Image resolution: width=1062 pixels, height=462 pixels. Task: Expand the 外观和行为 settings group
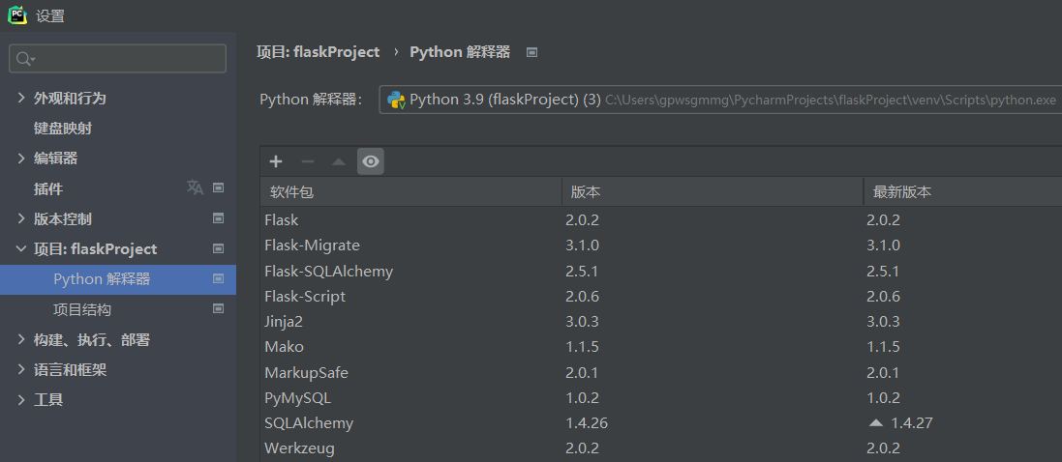coord(21,98)
